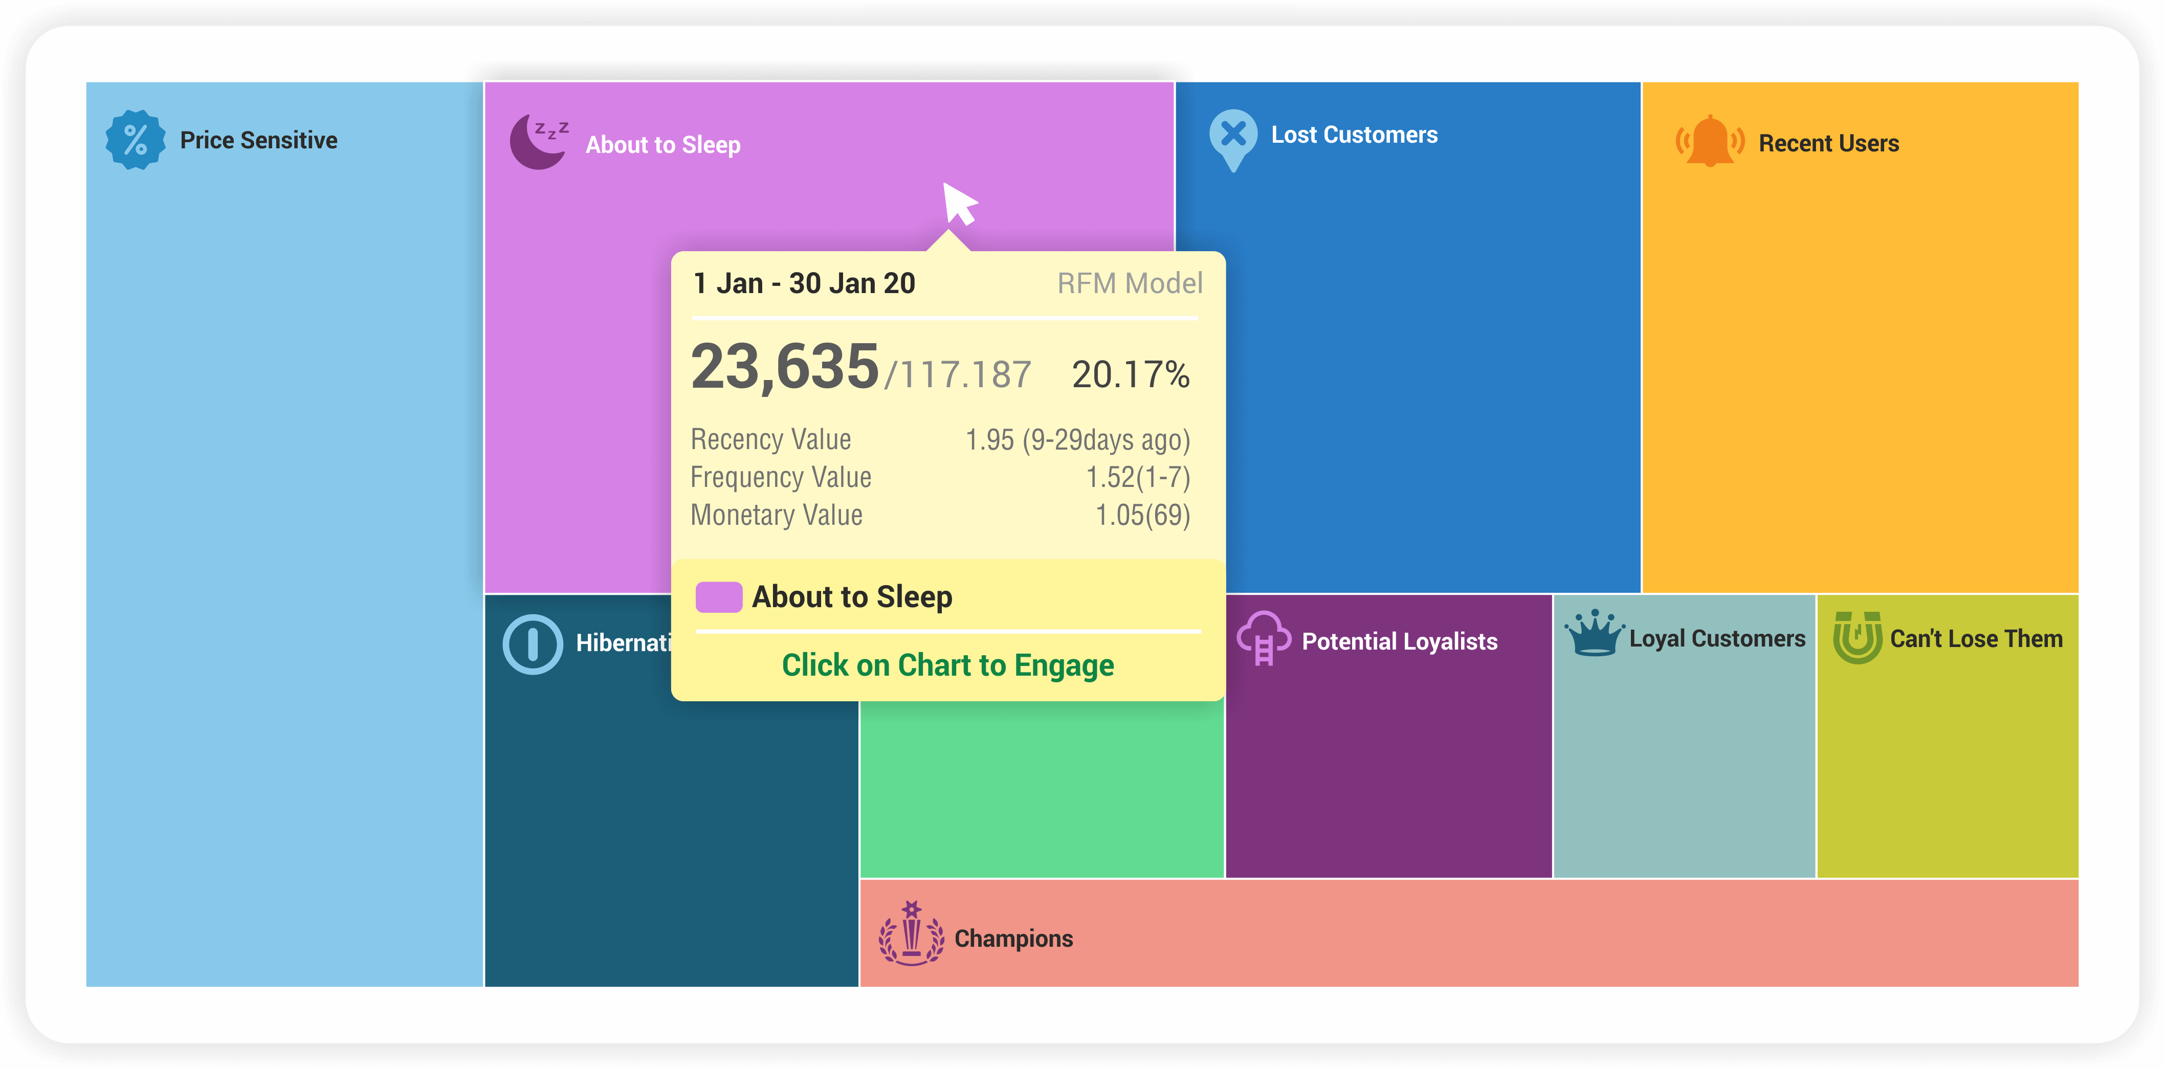Select the Price Sensitive segment label

[259, 140]
